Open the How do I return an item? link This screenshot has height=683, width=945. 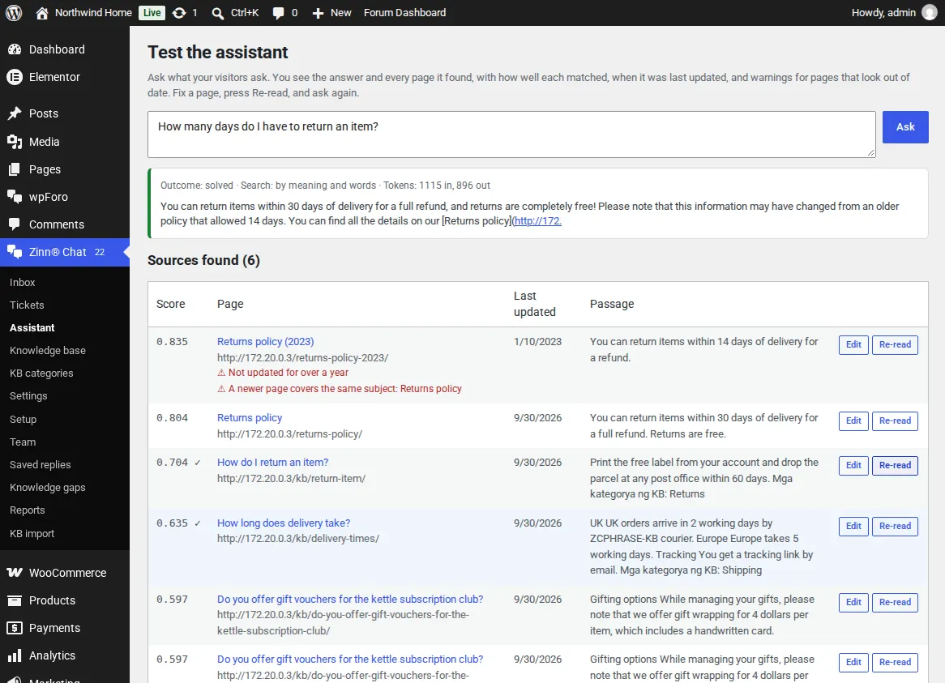(x=272, y=463)
